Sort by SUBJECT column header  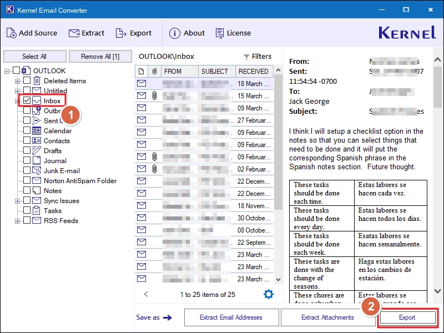[x=217, y=72]
